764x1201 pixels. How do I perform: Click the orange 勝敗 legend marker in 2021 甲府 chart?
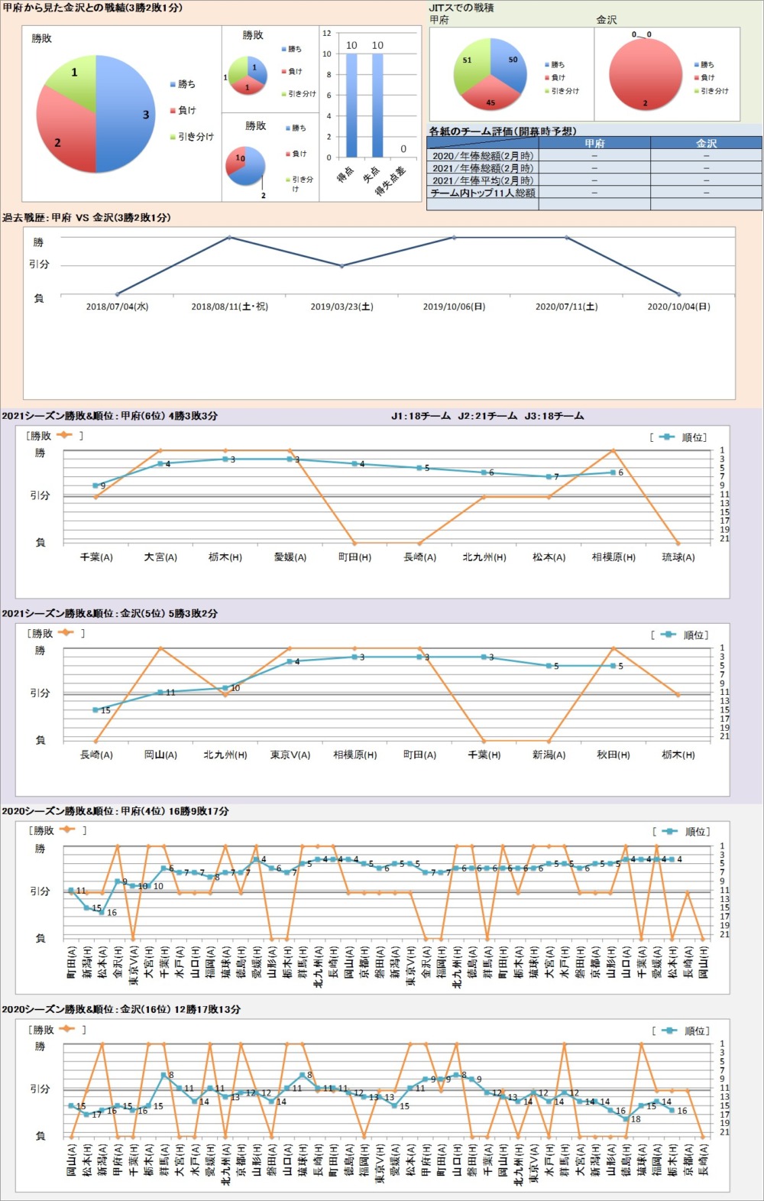(63, 435)
